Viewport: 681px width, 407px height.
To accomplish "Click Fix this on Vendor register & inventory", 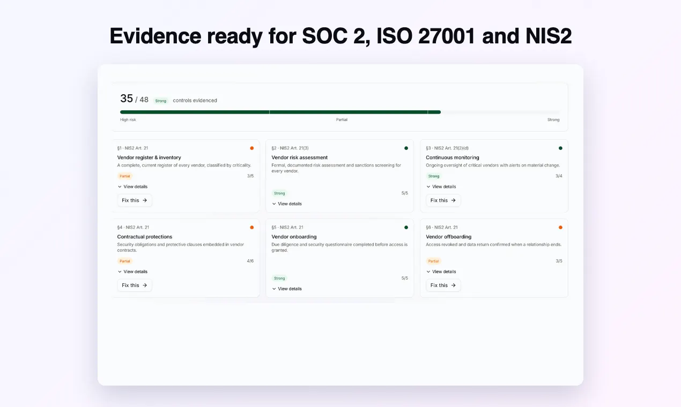I will coord(135,200).
